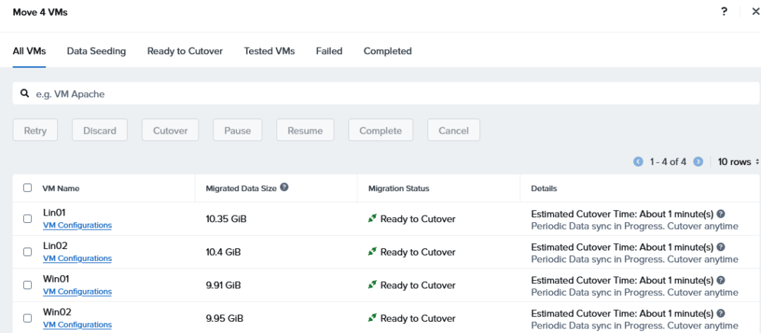Click Win02 estimated cutover time help icon
The height and width of the screenshot is (333, 761).
[721, 314]
